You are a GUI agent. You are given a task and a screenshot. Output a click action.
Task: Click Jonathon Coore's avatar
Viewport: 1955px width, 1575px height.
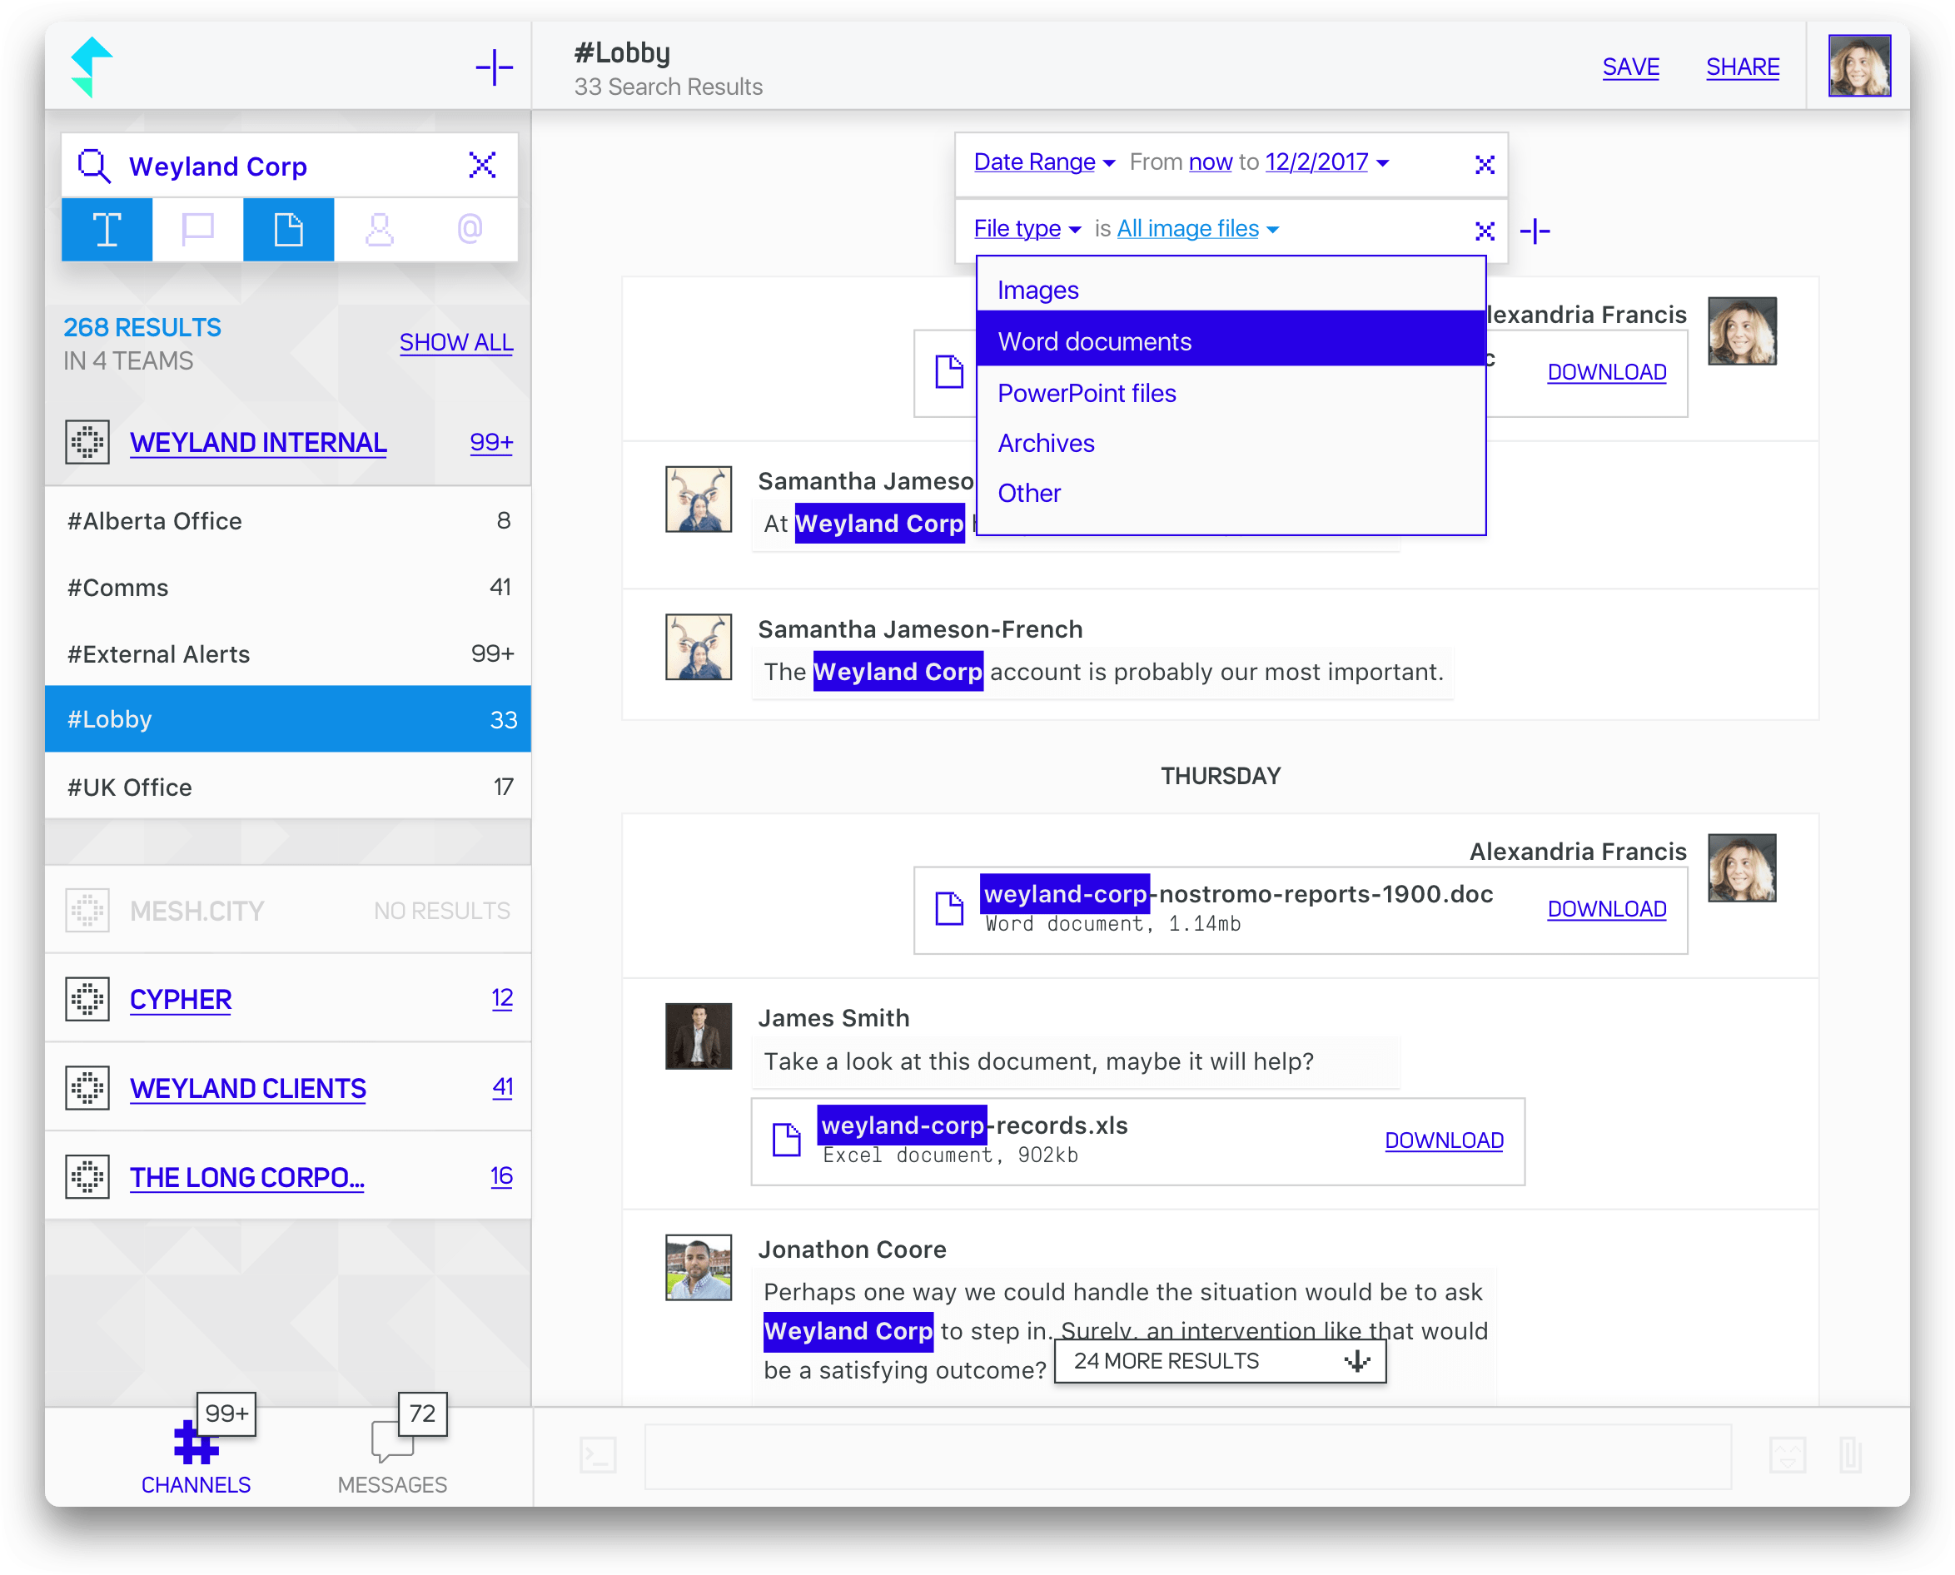tap(698, 1266)
